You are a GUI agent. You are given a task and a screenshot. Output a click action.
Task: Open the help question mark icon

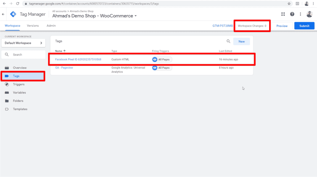292,14
